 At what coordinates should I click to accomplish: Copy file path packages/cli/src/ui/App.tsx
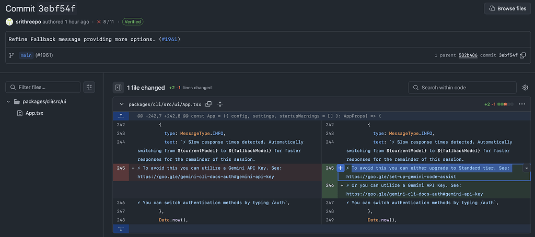coord(208,104)
